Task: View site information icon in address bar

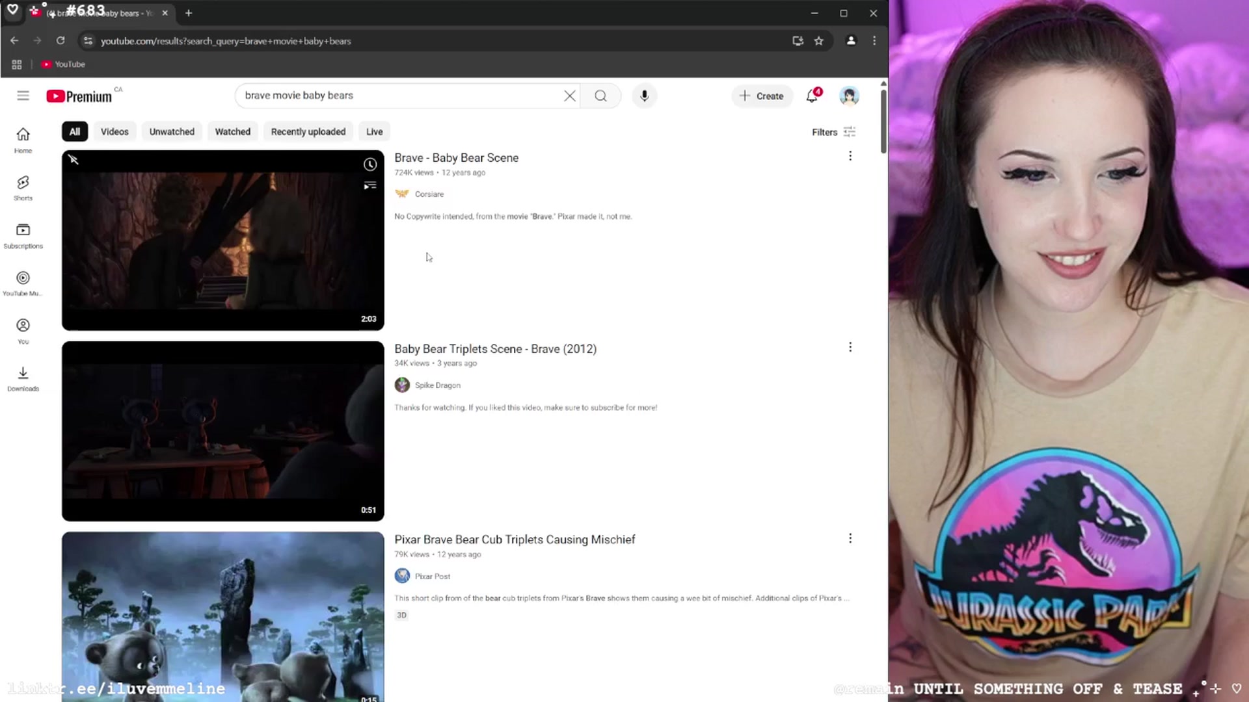Action: tap(88, 40)
